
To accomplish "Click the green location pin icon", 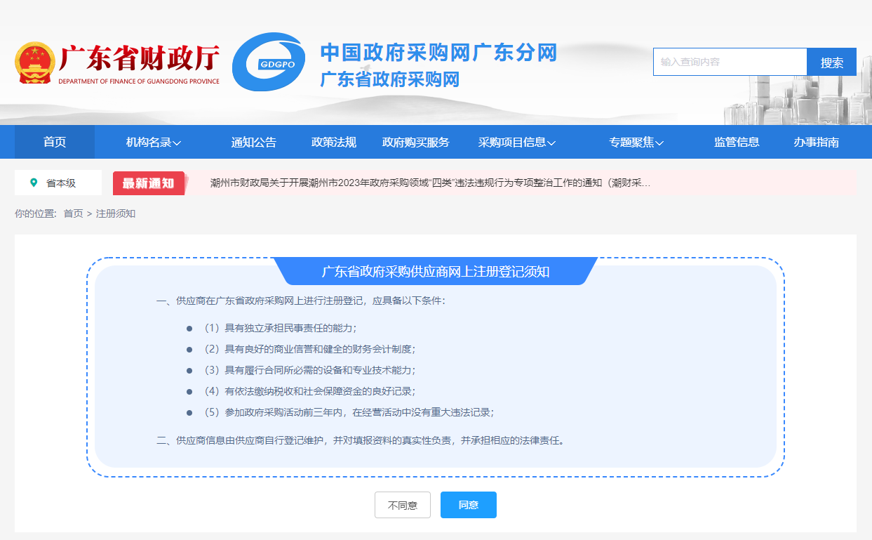I will [x=34, y=183].
